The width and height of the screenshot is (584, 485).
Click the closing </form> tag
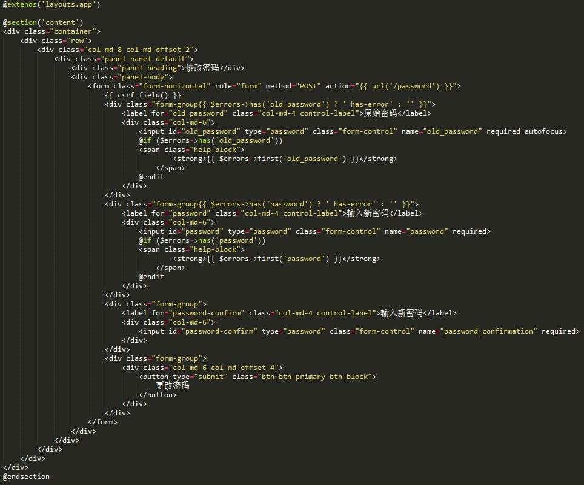point(102,422)
